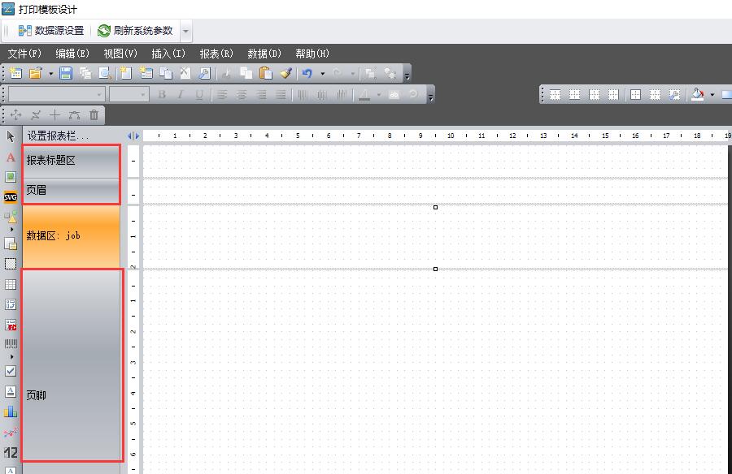Screen dimensions: 732x474
Task: Pick the pointer selection tool
Action: click(x=11, y=136)
